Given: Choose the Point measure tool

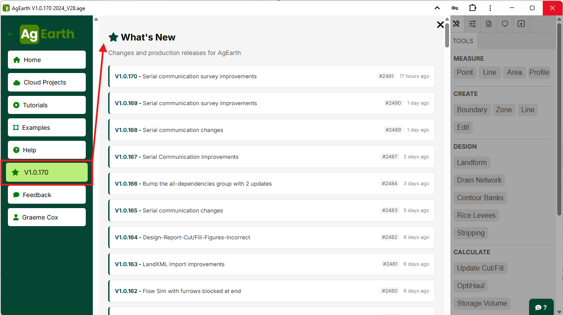Looking at the screenshot, I should click(465, 73).
